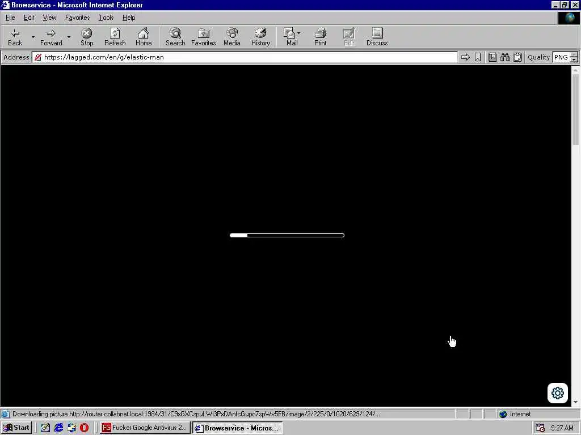This screenshot has height=435, width=581.
Task: Click the page security icon in address field
Action: (38, 57)
